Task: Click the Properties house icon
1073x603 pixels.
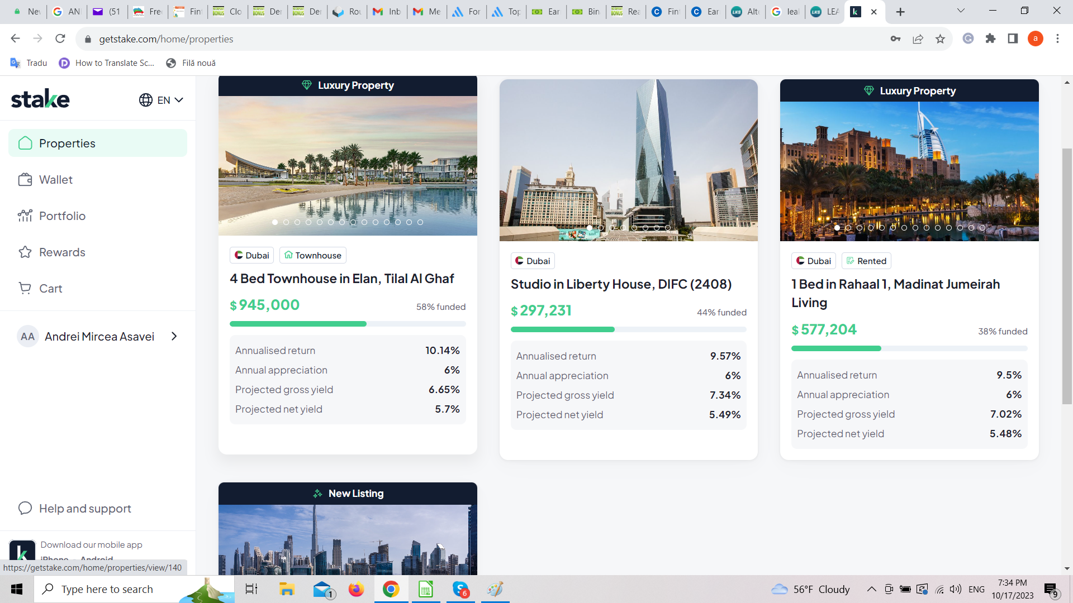Action: point(25,143)
